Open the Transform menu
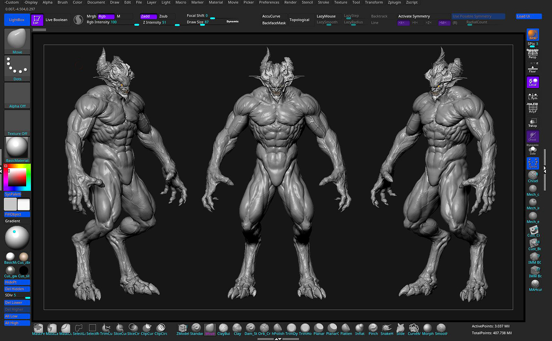The image size is (552, 341). (374, 2)
